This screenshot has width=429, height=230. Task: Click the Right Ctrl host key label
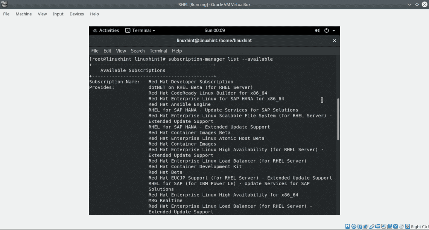coord(420,227)
